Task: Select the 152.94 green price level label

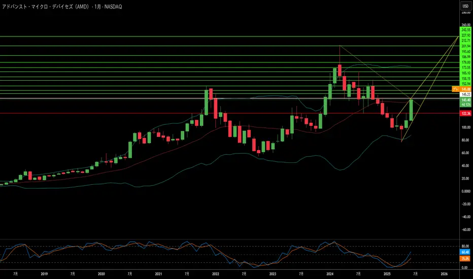Action: (x=466, y=84)
